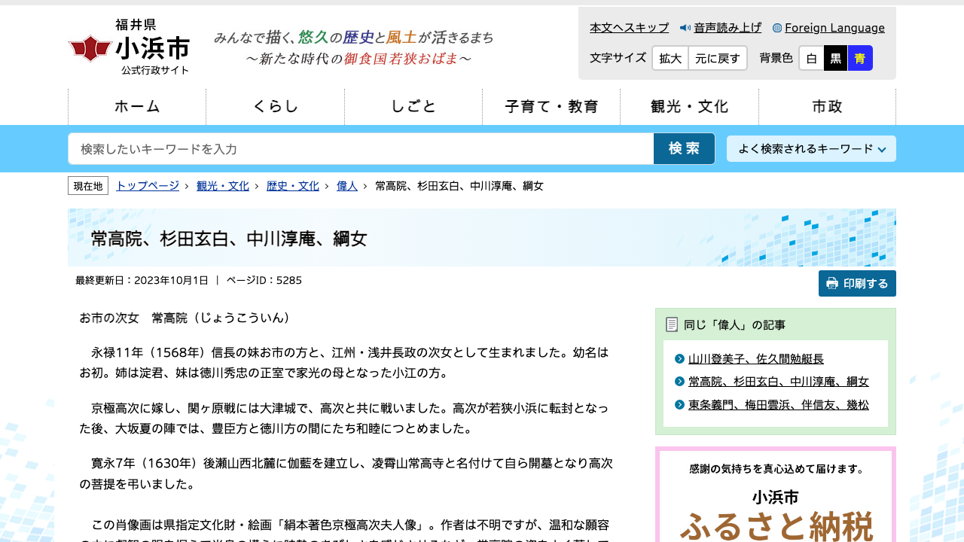Go to 歴史・文化 breadcrumb link
The height and width of the screenshot is (542, 964).
coord(293,186)
